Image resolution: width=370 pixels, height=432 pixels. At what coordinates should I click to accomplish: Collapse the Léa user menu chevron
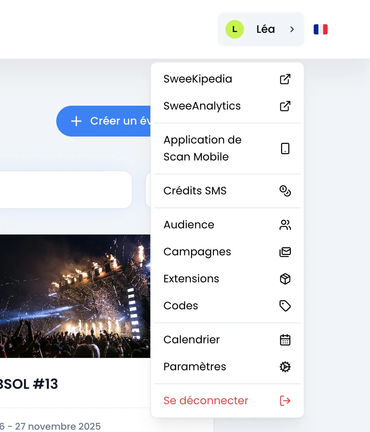(x=292, y=29)
